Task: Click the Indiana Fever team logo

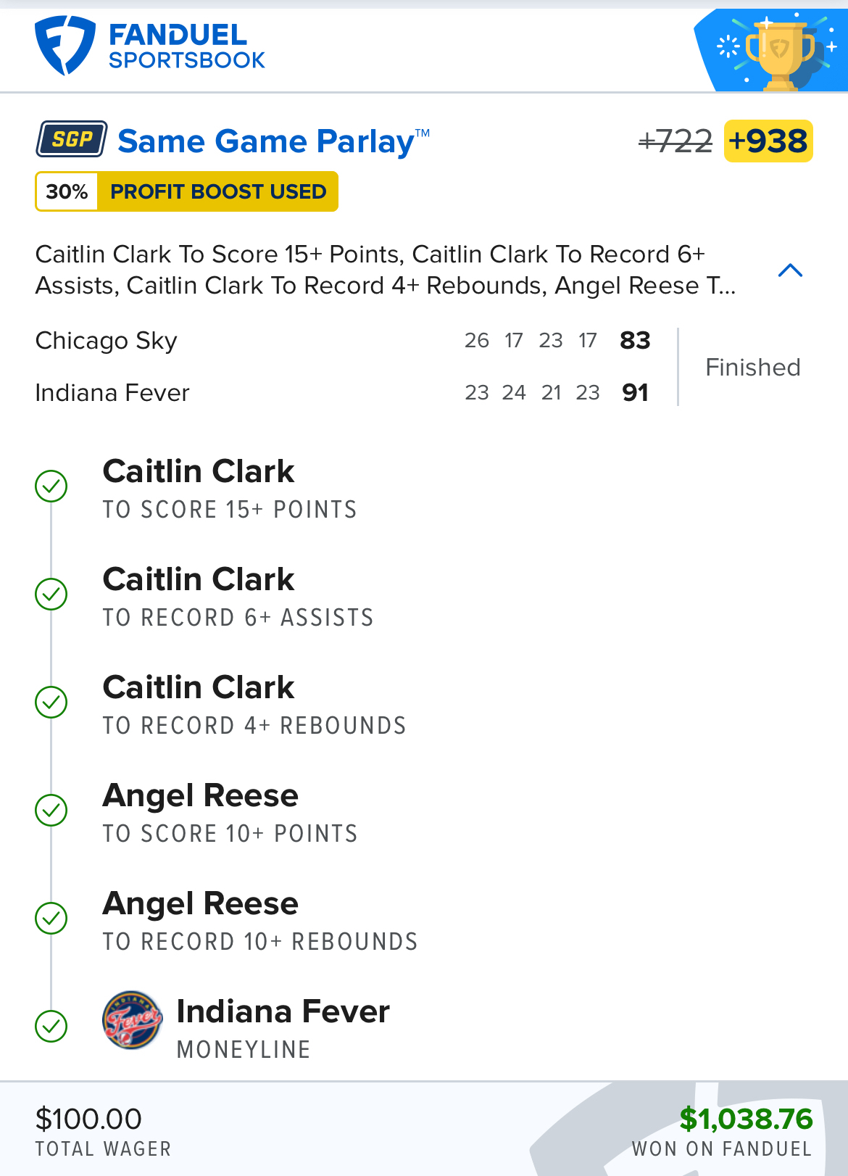Action: point(132,1021)
